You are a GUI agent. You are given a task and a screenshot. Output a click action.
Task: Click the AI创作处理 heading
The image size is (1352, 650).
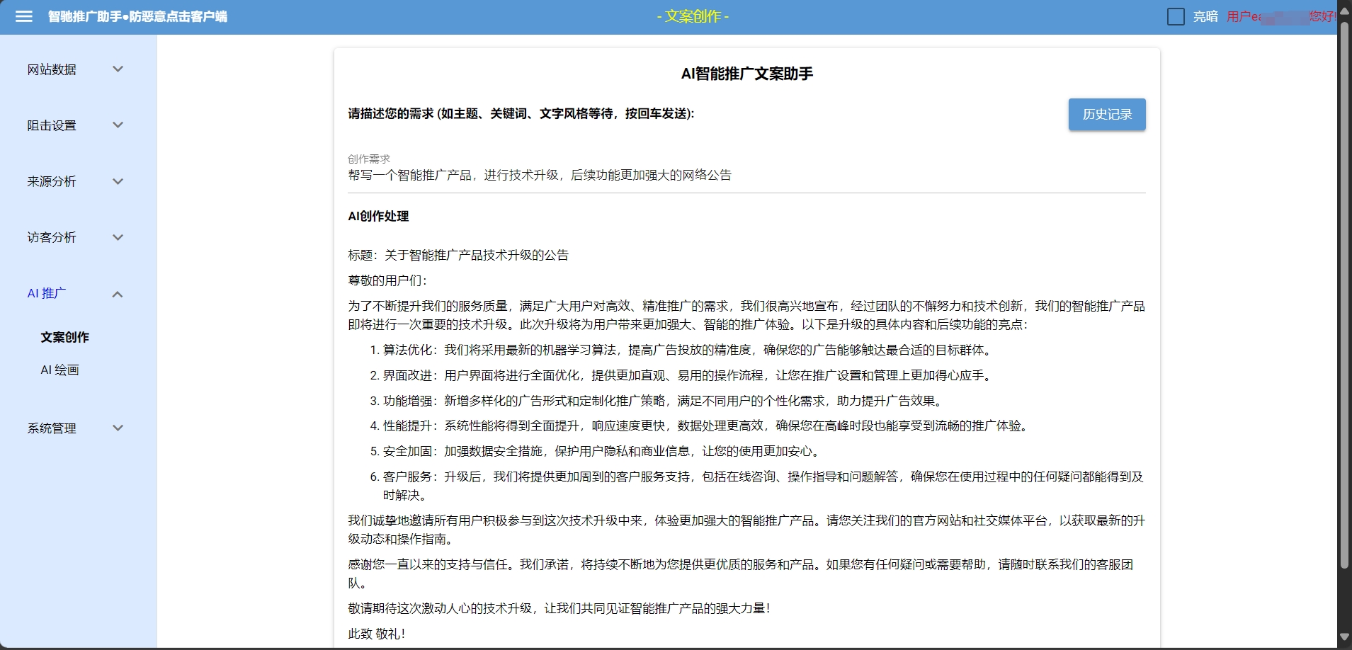(378, 216)
